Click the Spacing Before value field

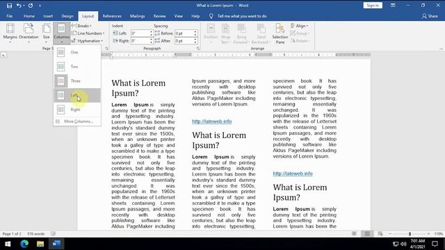pos(184,33)
